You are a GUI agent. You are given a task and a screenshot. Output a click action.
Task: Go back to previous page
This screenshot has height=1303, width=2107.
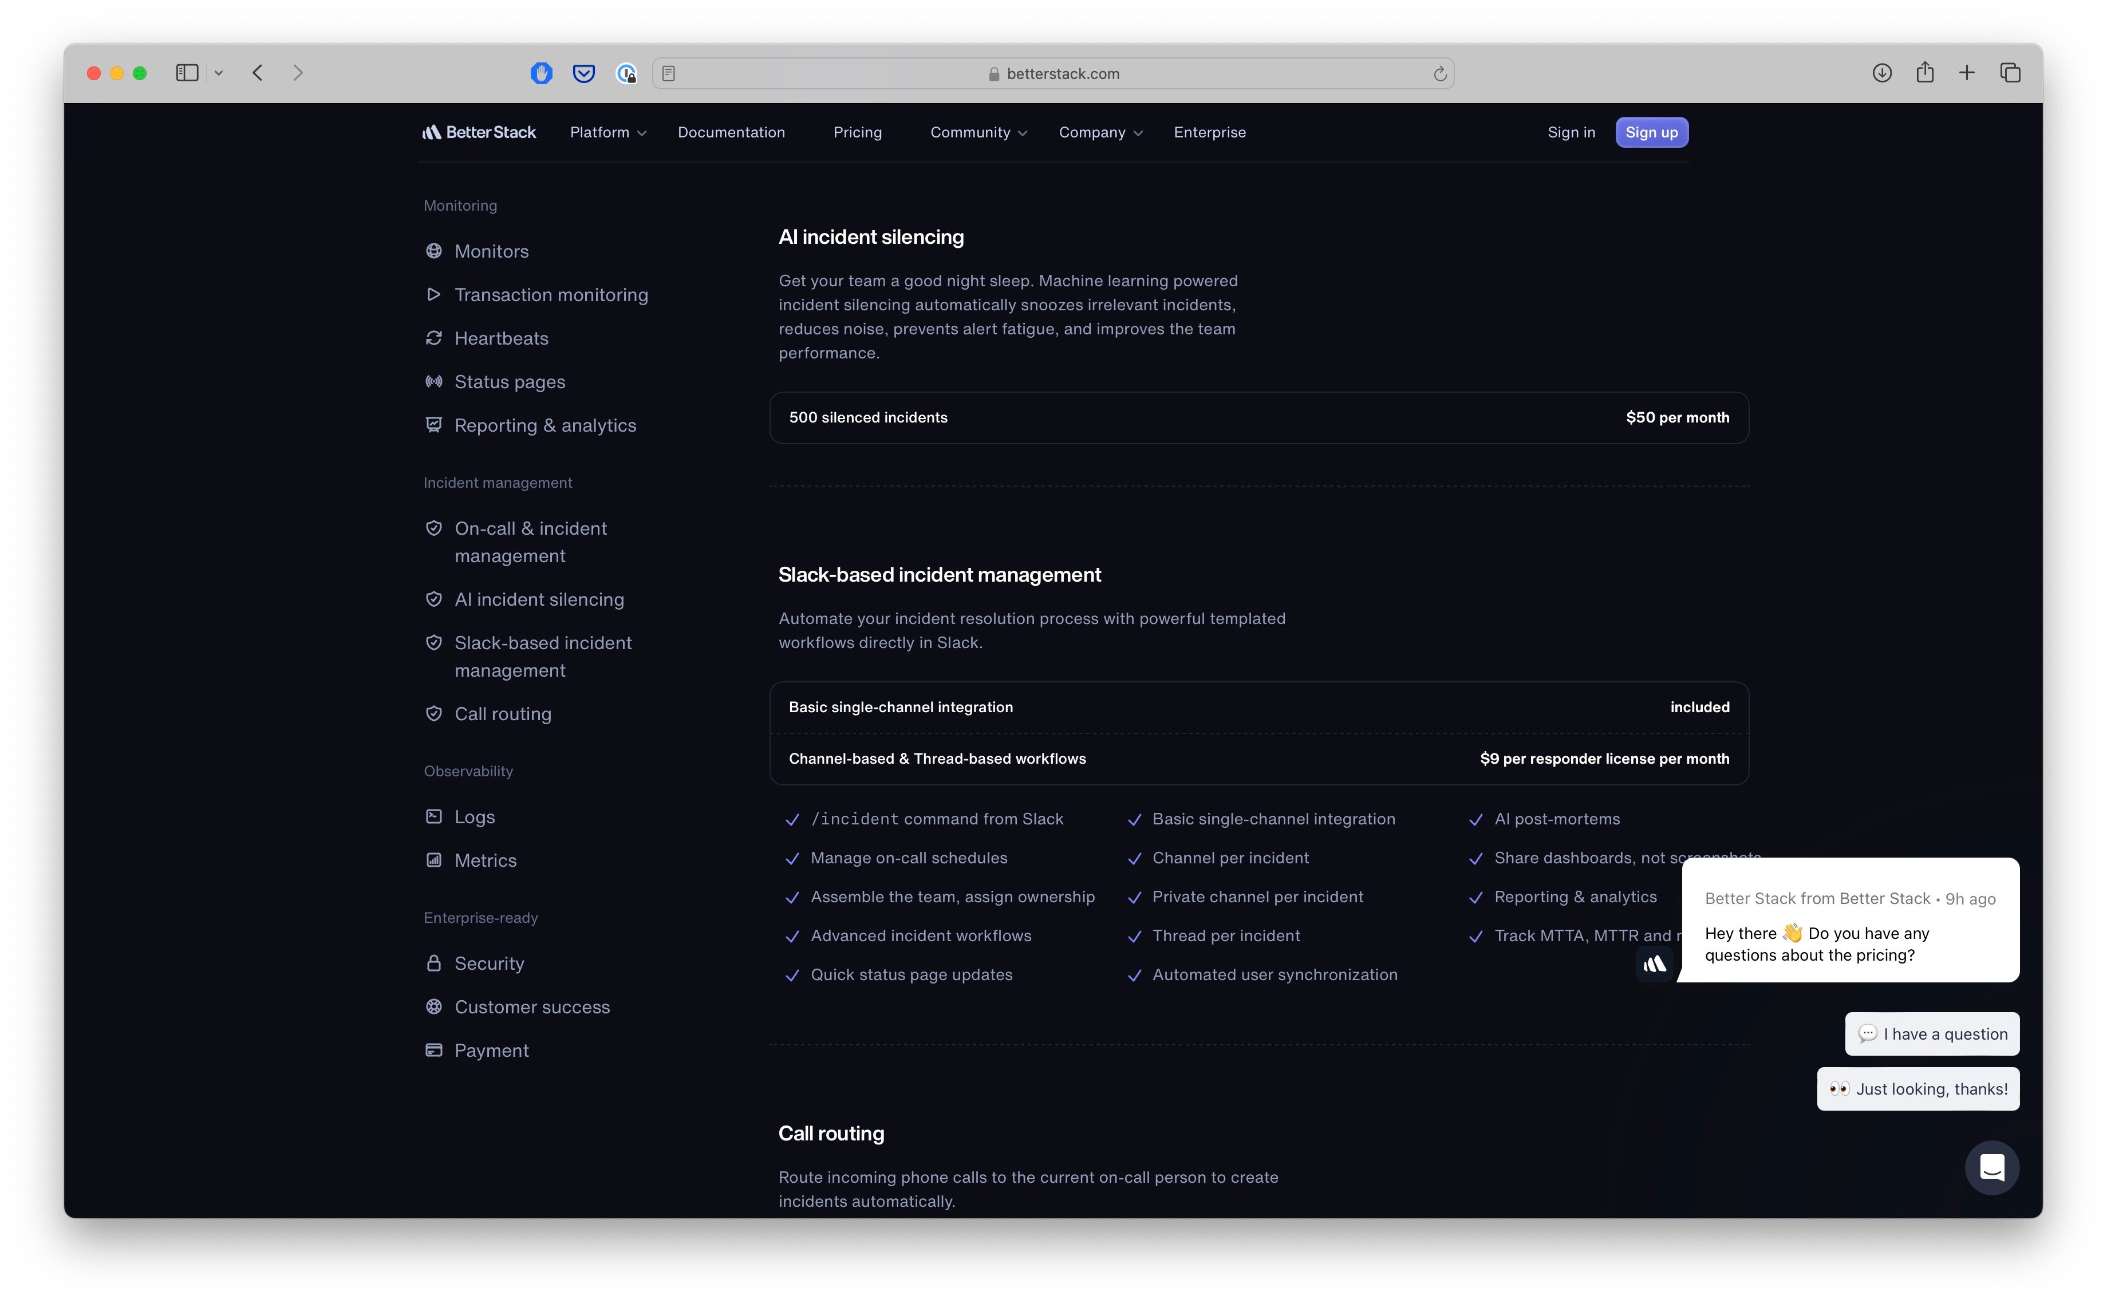257,73
